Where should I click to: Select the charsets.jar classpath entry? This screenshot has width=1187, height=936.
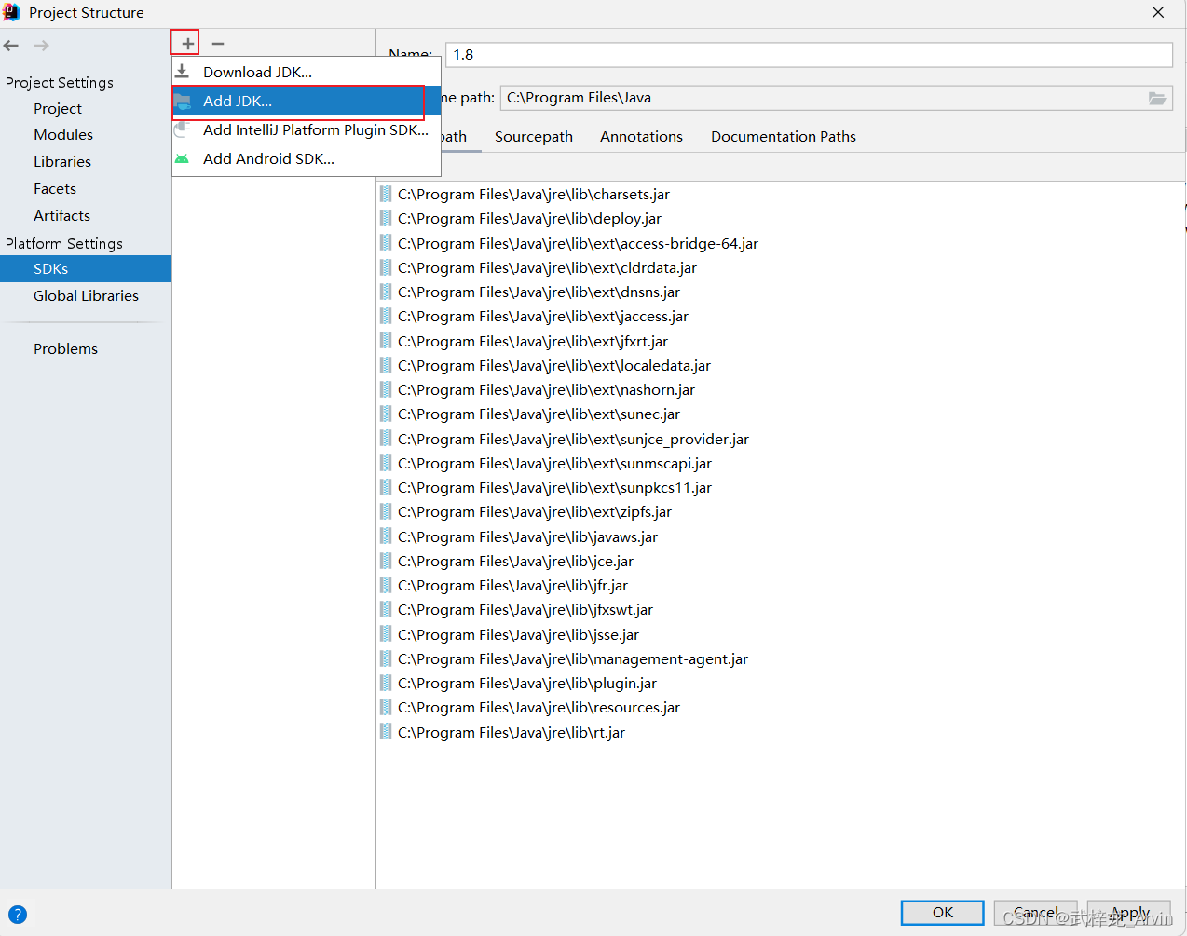click(533, 194)
